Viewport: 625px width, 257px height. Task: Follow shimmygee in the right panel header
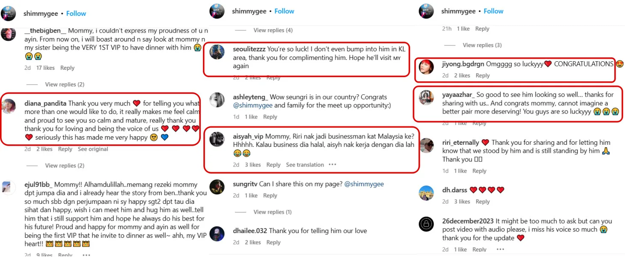tap(494, 11)
